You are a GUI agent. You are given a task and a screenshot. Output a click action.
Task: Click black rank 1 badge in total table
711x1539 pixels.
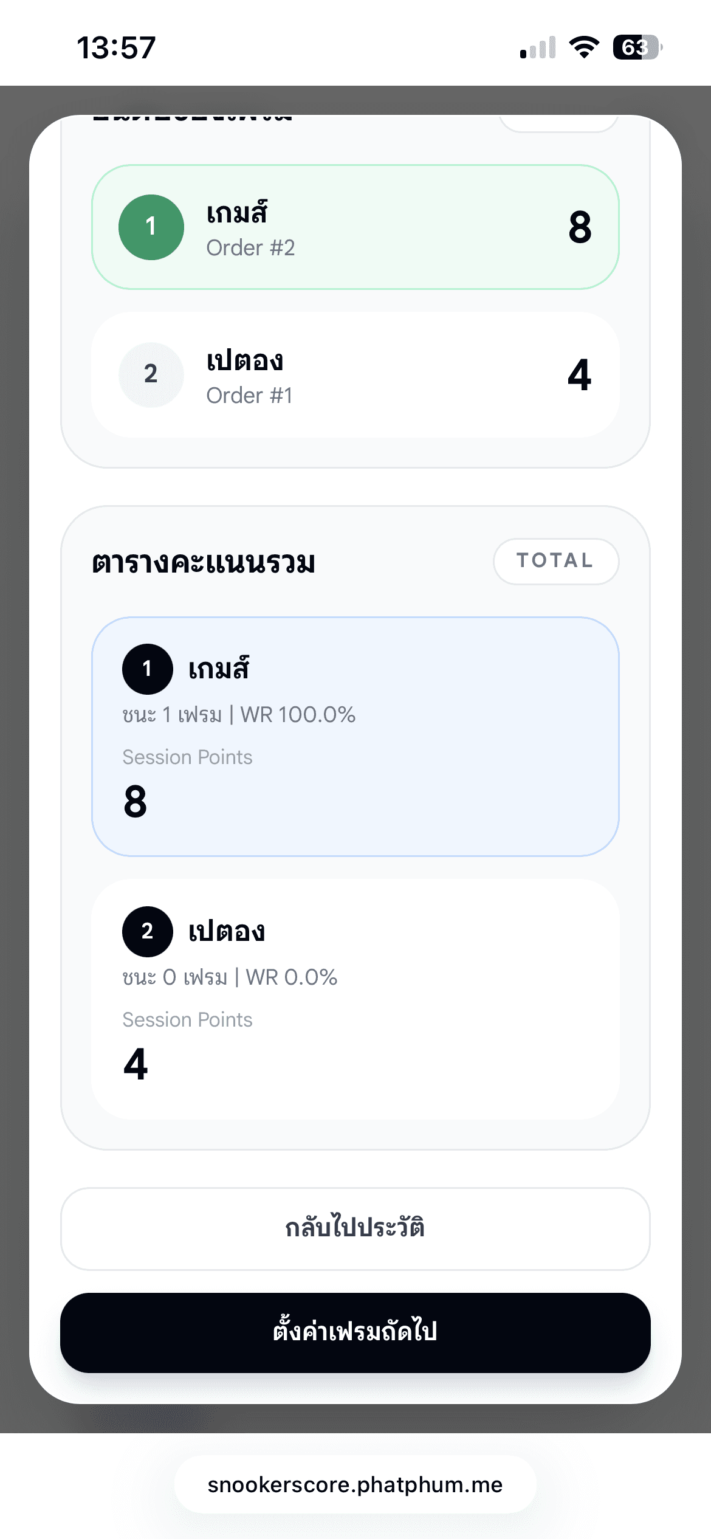click(x=148, y=669)
